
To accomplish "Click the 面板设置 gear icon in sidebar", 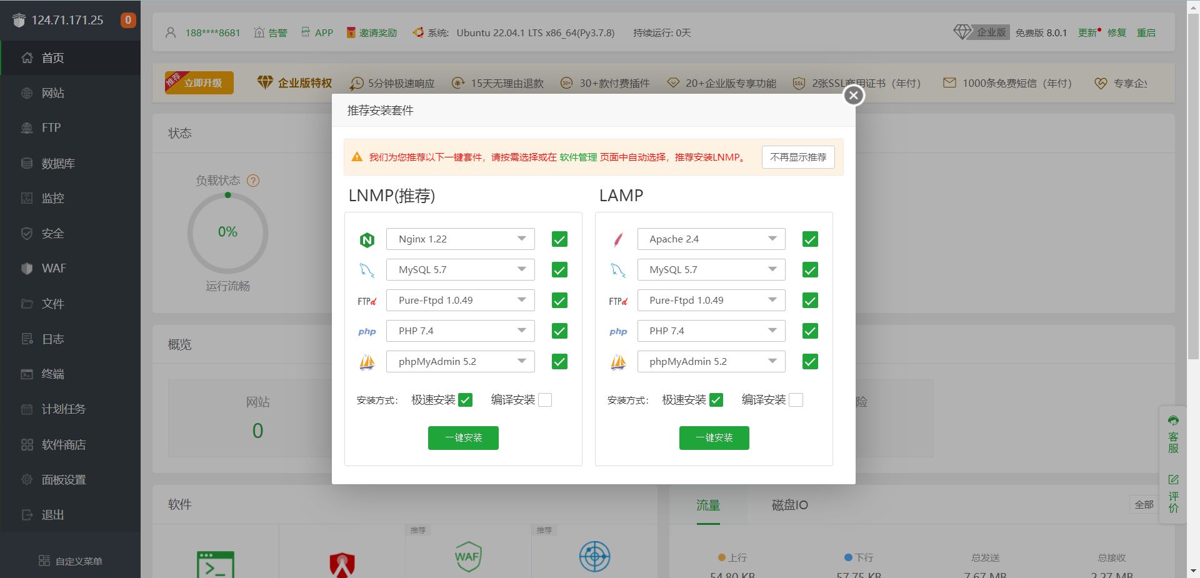I will [x=27, y=480].
